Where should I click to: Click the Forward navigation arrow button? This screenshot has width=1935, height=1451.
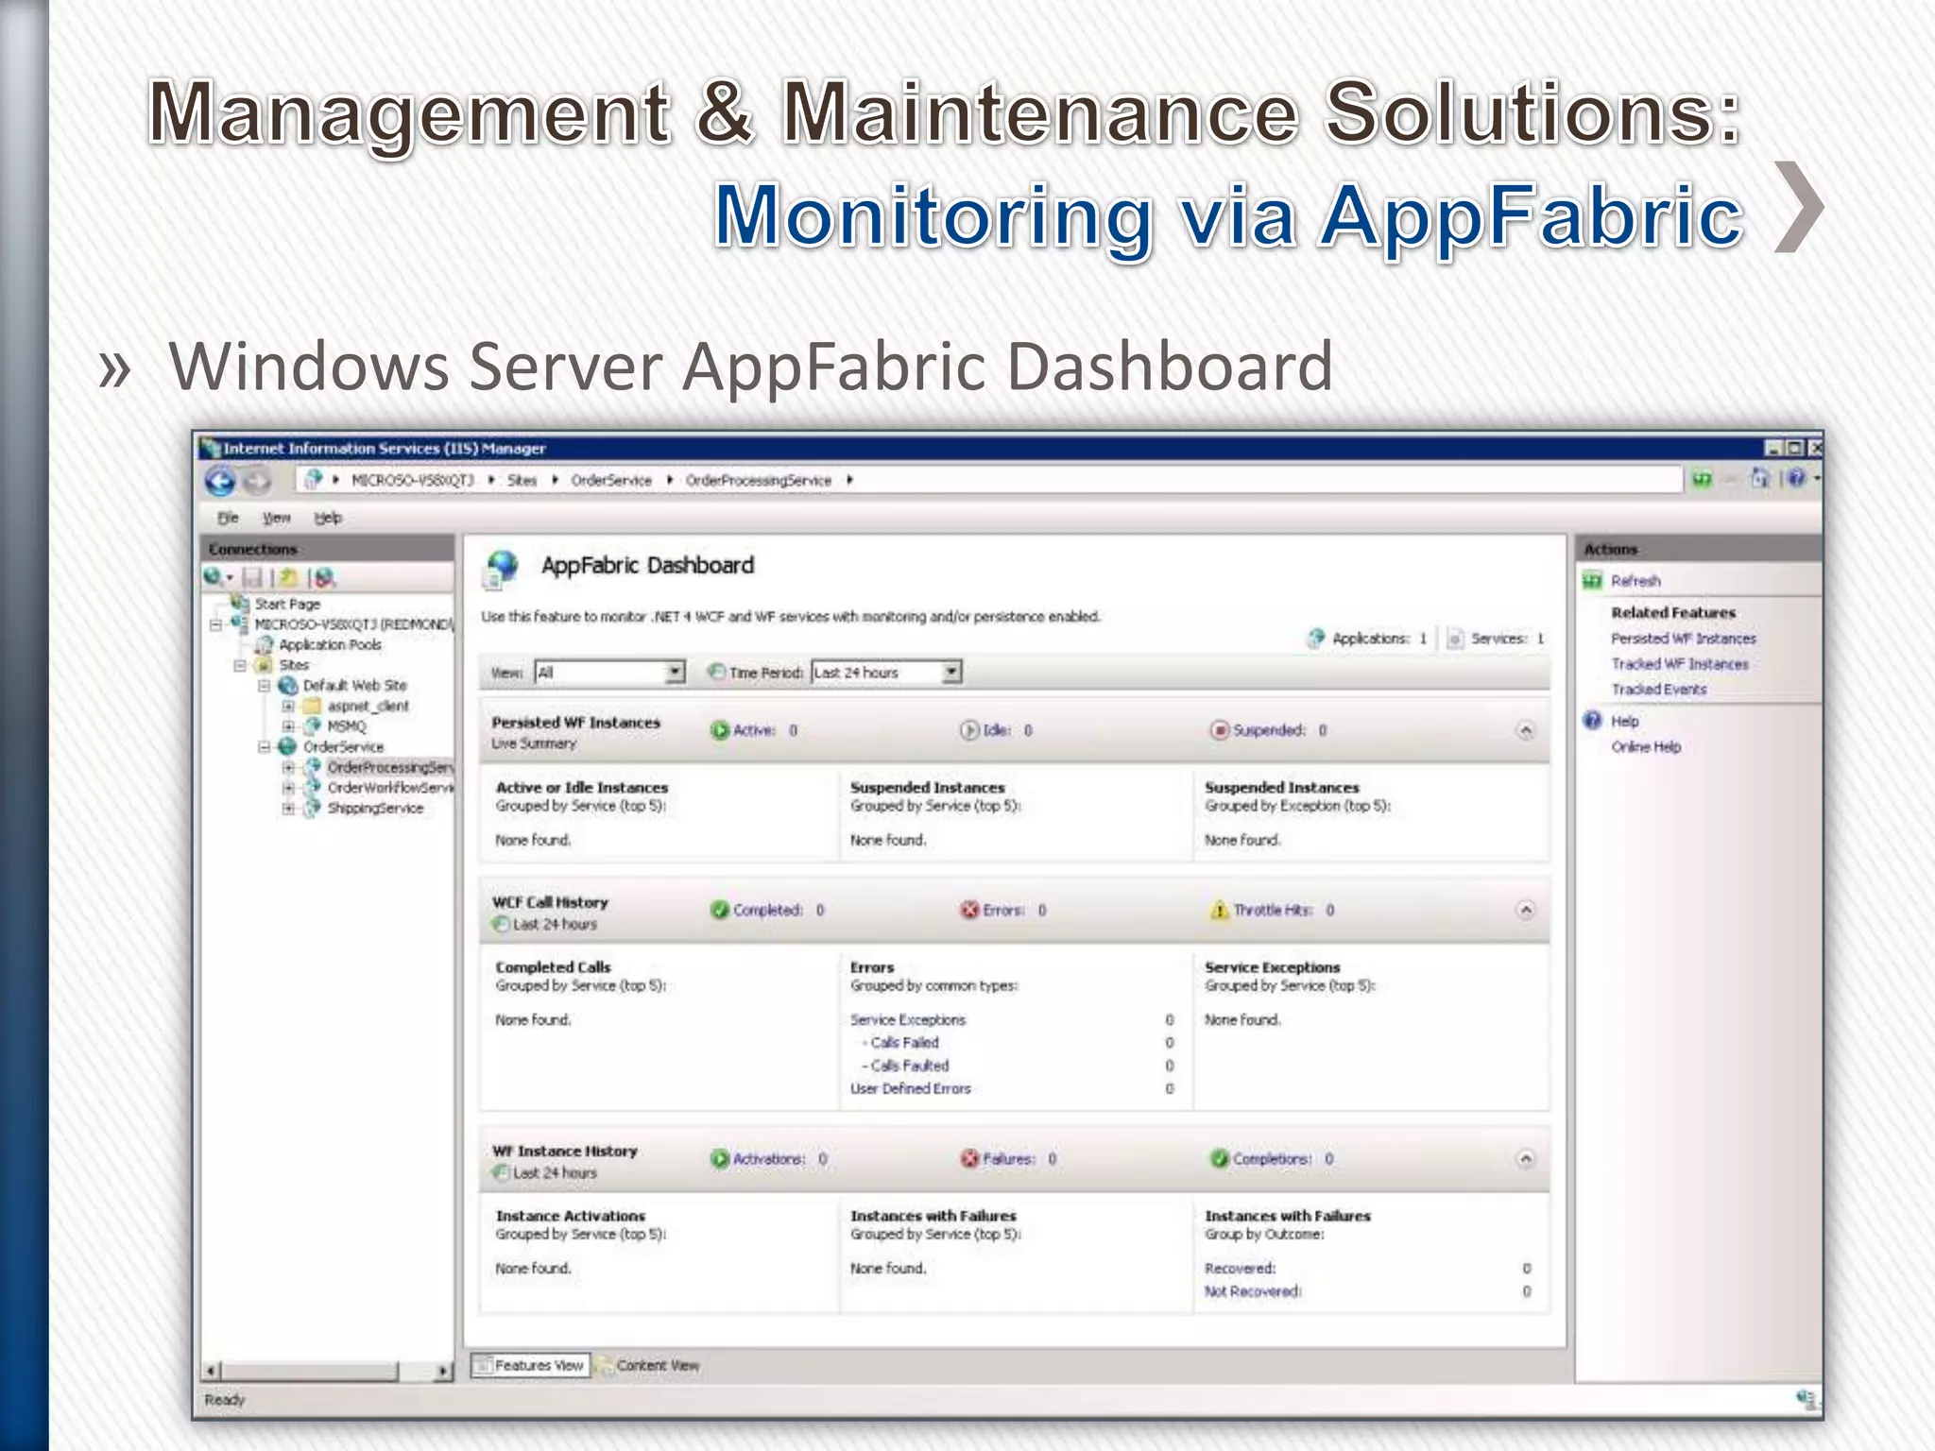[x=256, y=482]
